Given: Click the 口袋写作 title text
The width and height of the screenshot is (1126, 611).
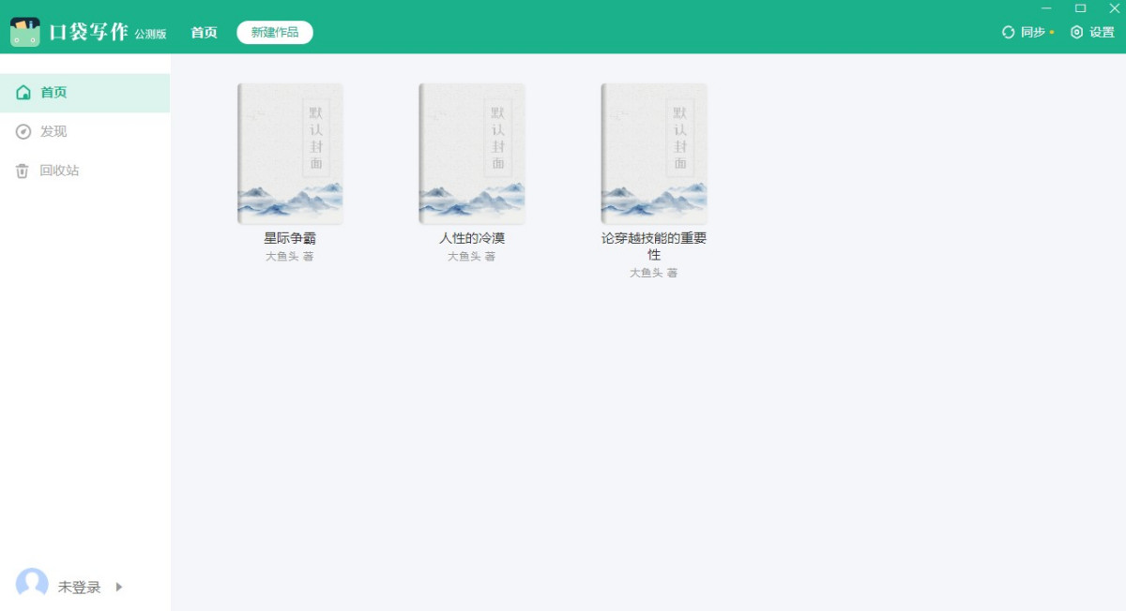Looking at the screenshot, I should pyautogui.click(x=88, y=32).
